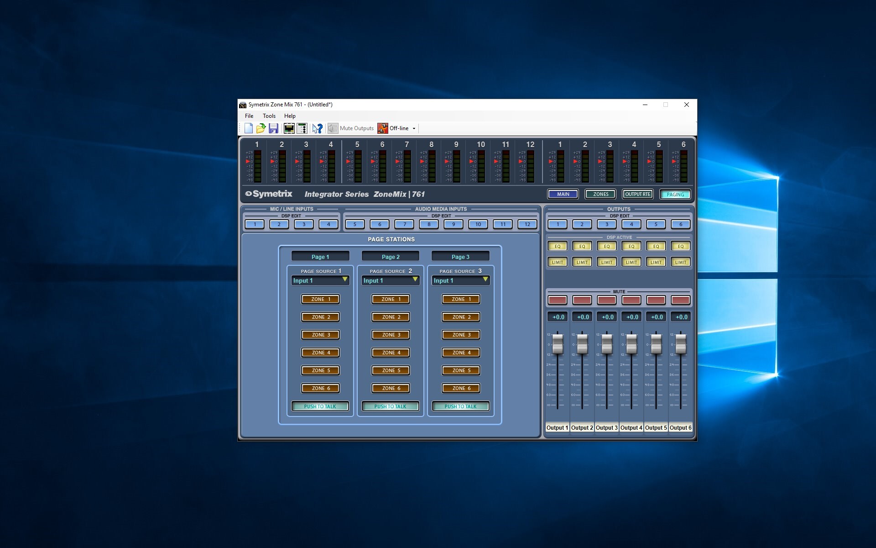Toggle mute for Output 1
The width and height of the screenshot is (876, 548).
click(x=558, y=300)
